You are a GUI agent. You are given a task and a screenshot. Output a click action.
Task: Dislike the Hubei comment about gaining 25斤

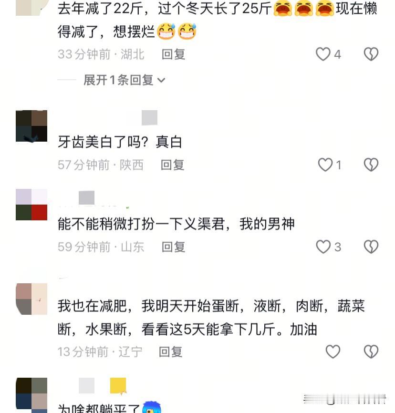[x=371, y=54]
